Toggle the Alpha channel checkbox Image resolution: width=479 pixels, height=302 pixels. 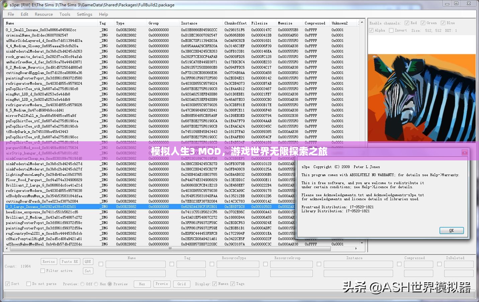[371, 30]
